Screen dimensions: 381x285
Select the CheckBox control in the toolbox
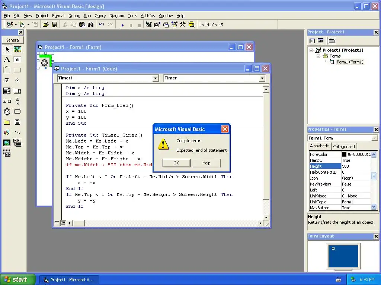[7, 81]
